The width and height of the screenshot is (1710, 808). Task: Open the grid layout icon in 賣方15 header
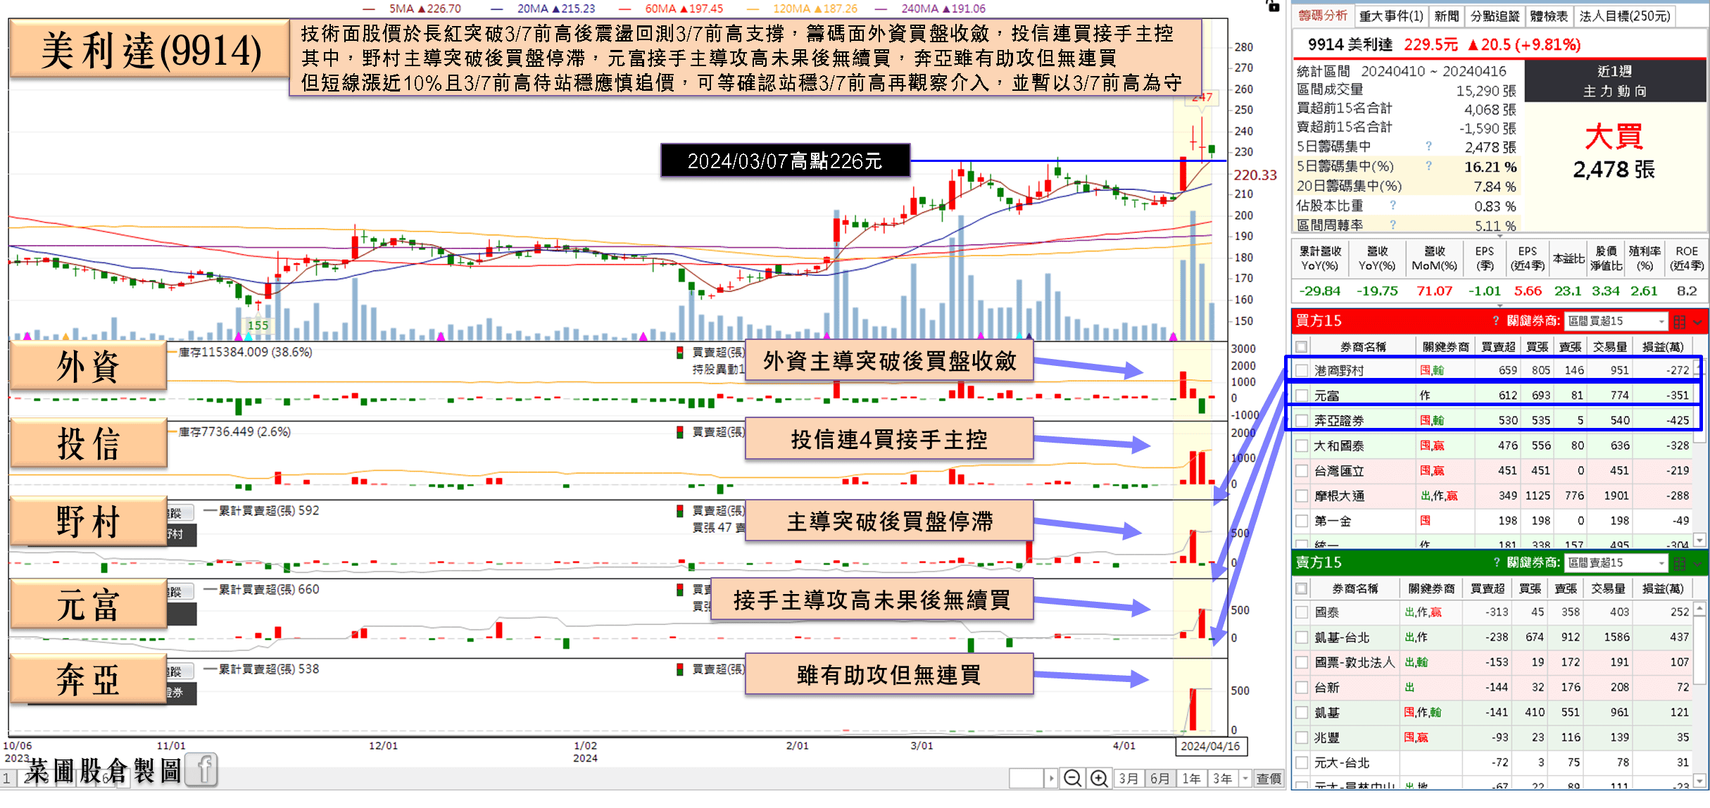pyautogui.click(x=1679, y=563)
